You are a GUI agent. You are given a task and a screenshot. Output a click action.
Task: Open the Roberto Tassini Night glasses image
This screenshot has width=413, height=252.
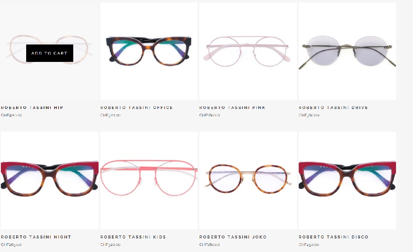(50, 180)
